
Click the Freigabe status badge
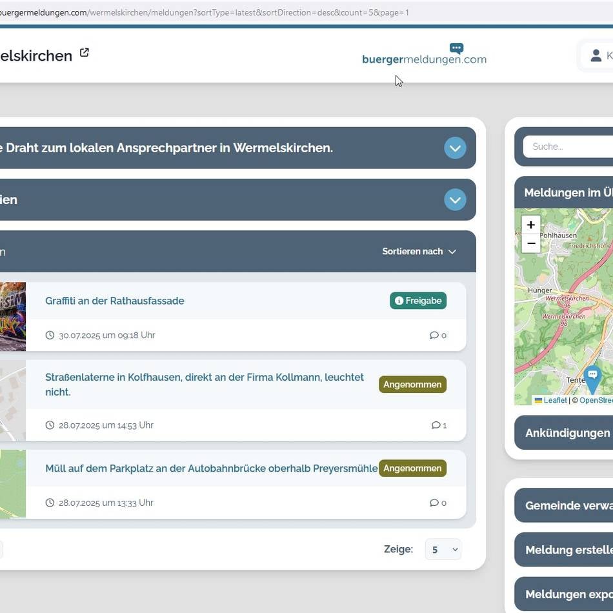417,301
